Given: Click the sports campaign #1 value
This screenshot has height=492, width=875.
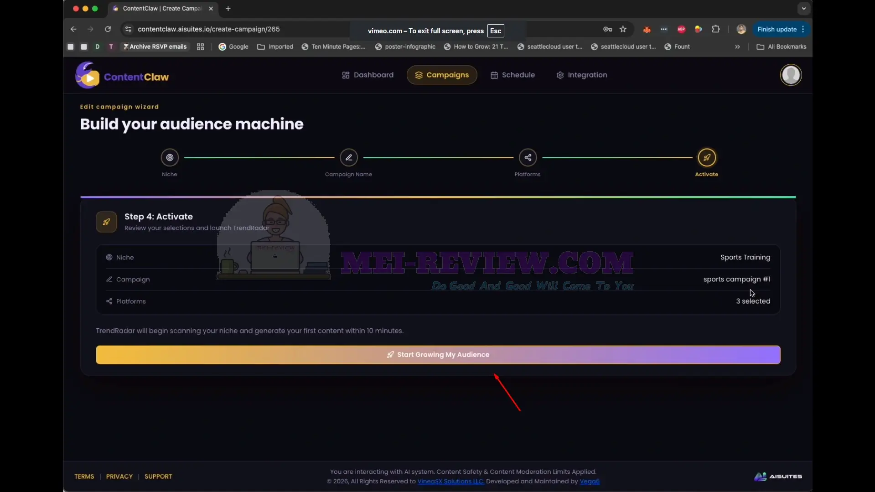Looking at the screenshot, I should click(736, 279).
